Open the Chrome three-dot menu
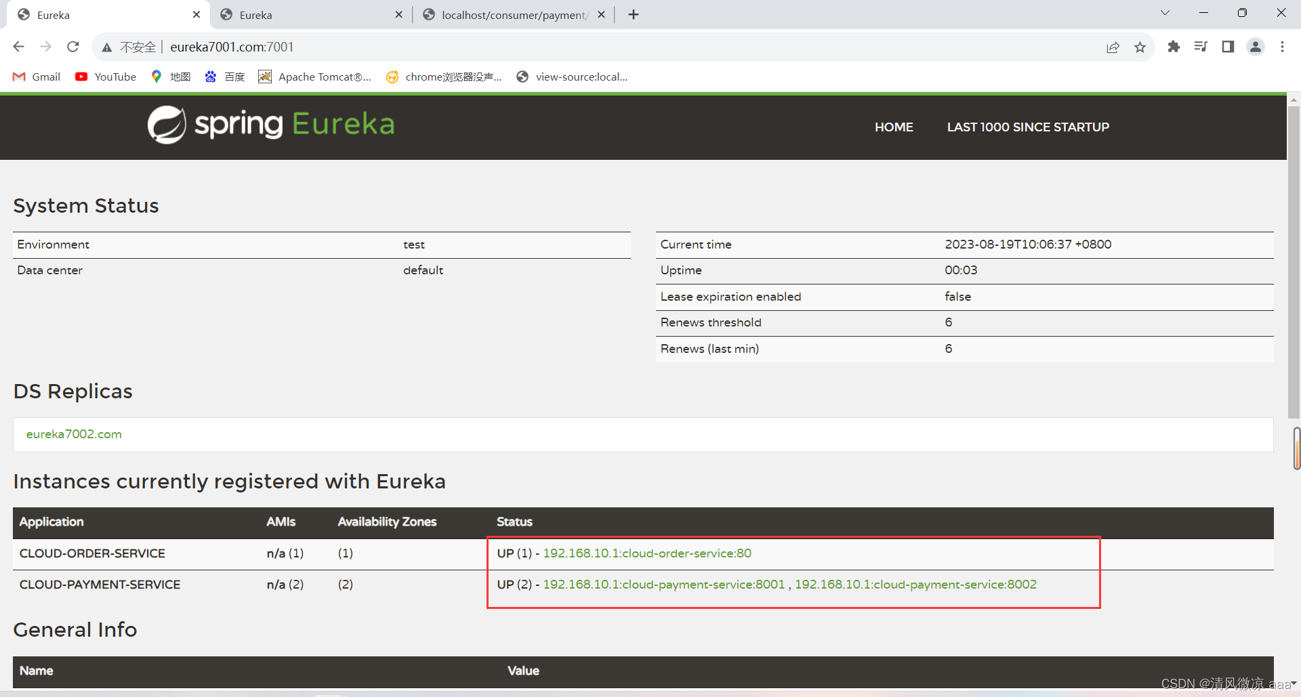 coord(1282,47)
